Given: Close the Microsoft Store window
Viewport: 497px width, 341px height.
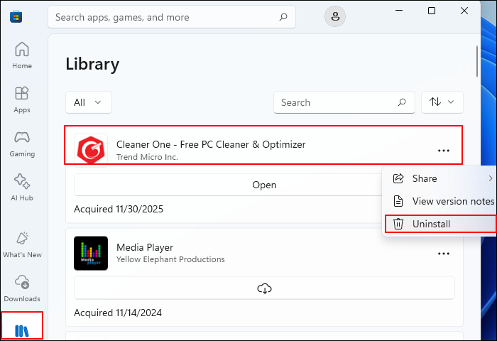Looking at the screenshot, I should click(x=464, y=11).
